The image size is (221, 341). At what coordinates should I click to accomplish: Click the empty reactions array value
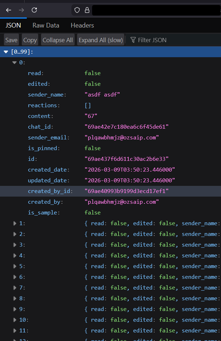(x=87, y=105)
